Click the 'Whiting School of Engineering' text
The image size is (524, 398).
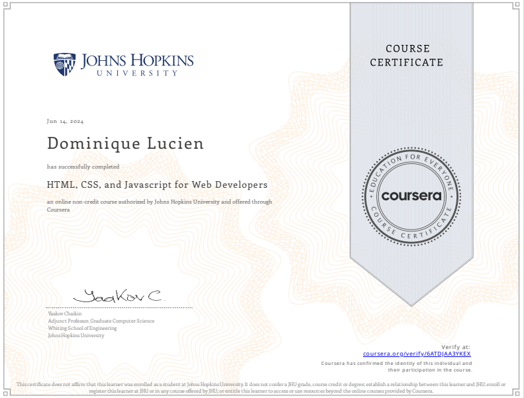(81, 328)
